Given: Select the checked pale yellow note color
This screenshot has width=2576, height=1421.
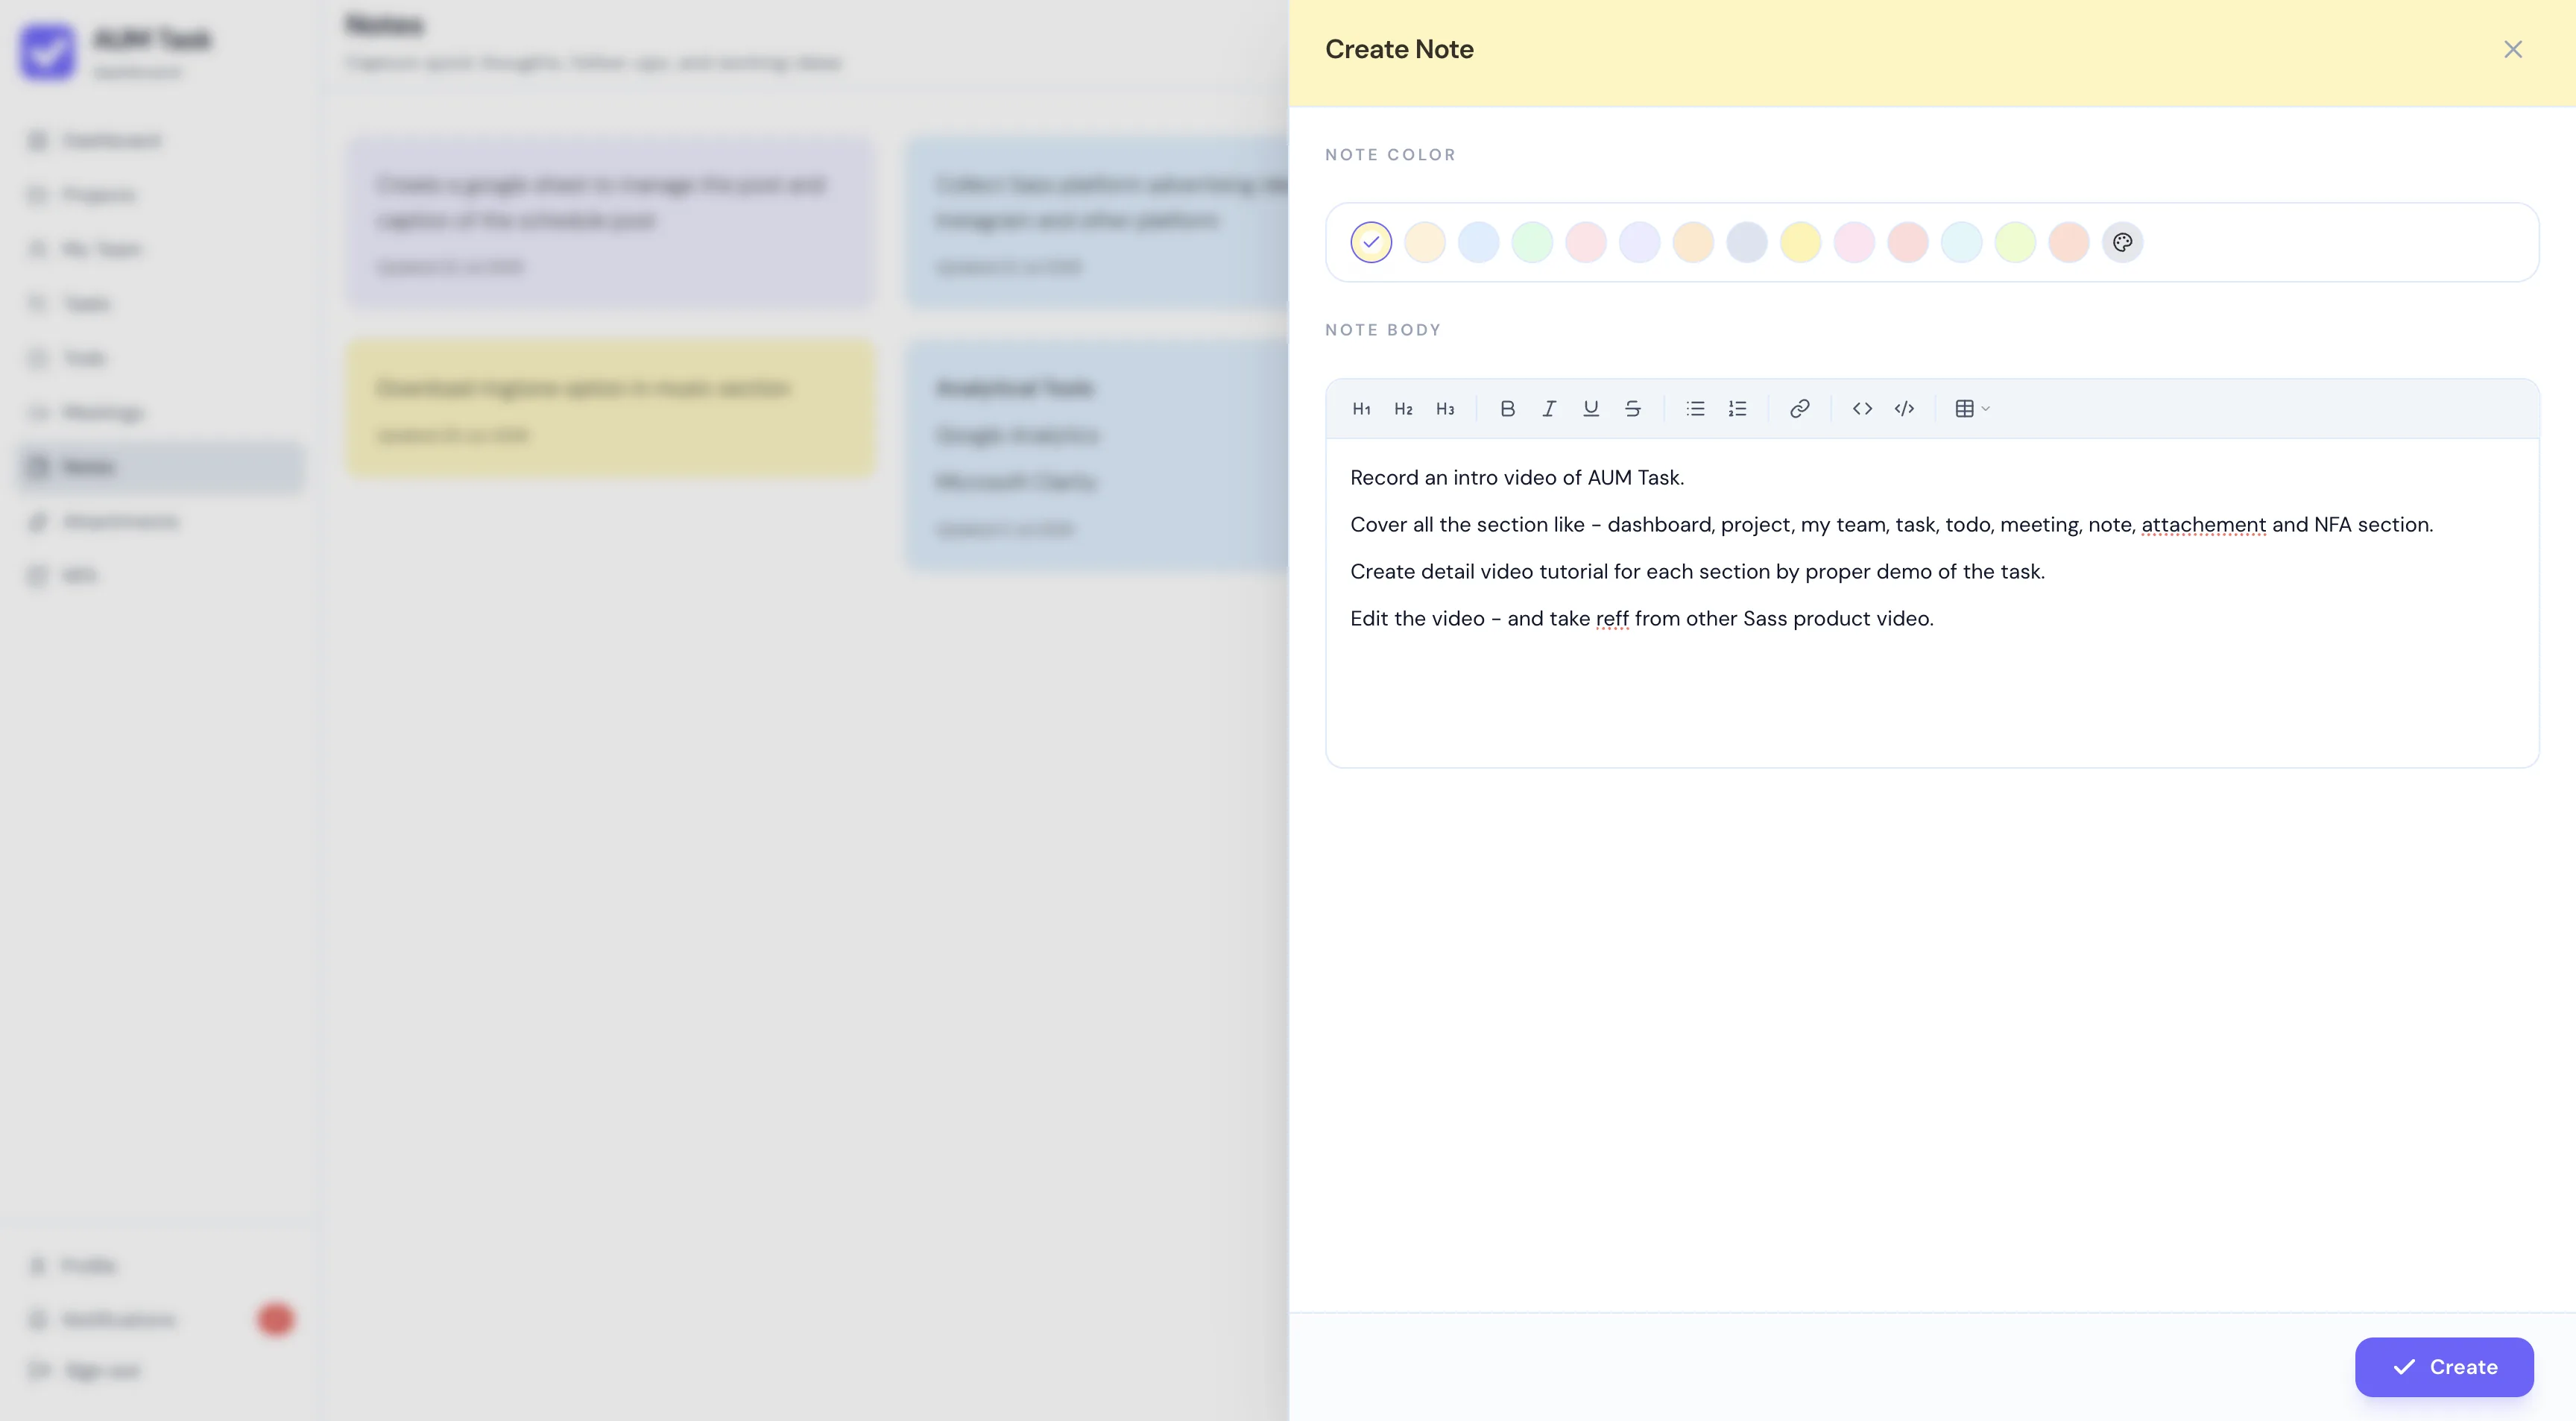Looking at the screenshot, I should pyautogui.click(x=1371, y=242).
